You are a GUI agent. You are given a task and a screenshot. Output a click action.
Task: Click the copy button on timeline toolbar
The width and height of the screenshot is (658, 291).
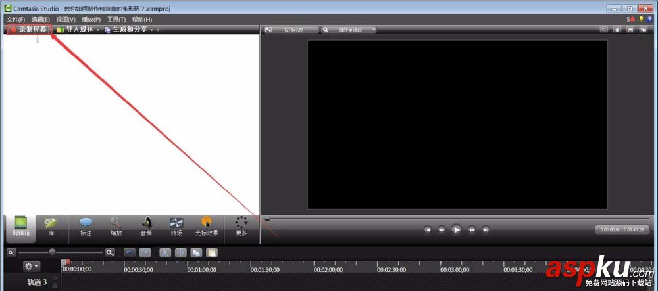pyautogui.click(x=196, y=252)
